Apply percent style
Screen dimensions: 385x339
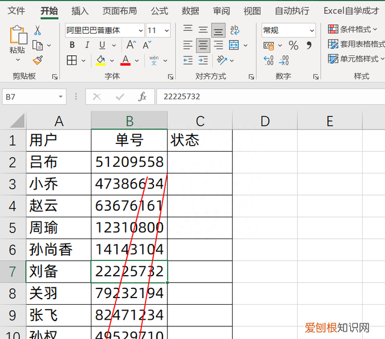(294, 46)
